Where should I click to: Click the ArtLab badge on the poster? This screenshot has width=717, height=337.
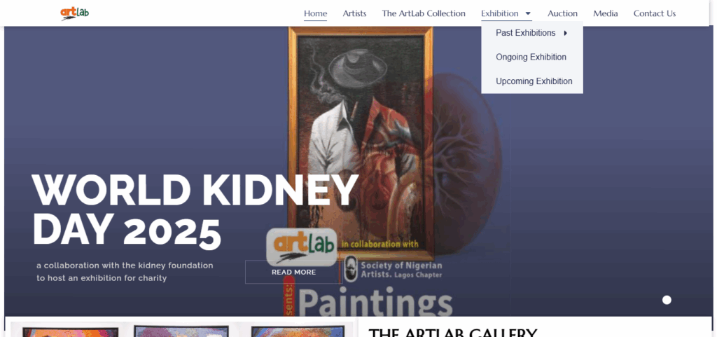pyautogui.click(x=301, y=247)
